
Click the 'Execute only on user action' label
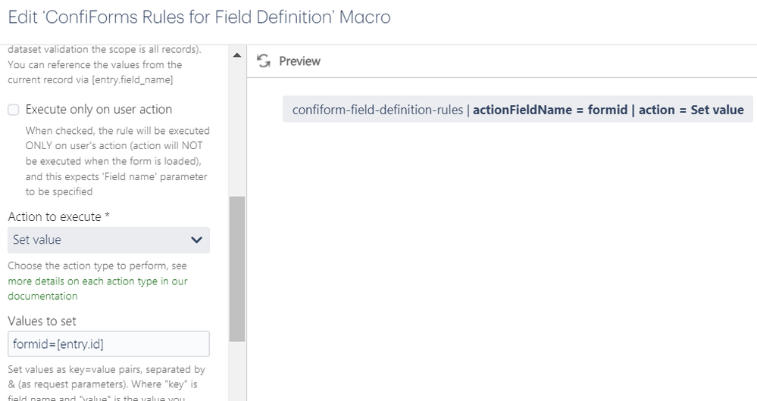click(x=99, y=110)
